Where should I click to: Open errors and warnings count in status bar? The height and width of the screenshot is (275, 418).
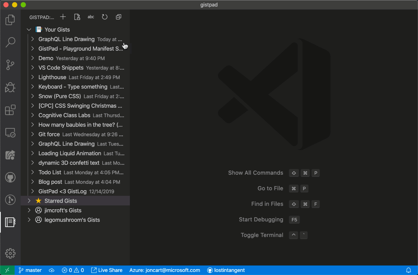click(x=73, y=270)
